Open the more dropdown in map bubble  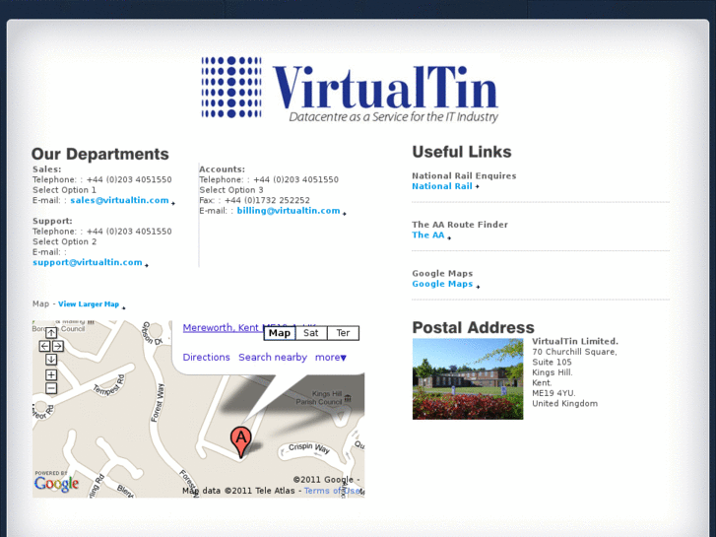(331, 358)
